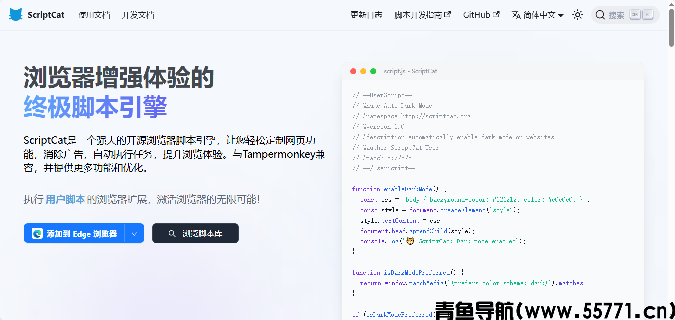Click the 添加到 Edge 浏览器 button
The image size is (675, 320).
pyautogui.click(x=74, y=234)
